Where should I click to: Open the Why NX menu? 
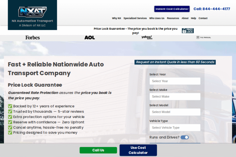pos(116,18)
